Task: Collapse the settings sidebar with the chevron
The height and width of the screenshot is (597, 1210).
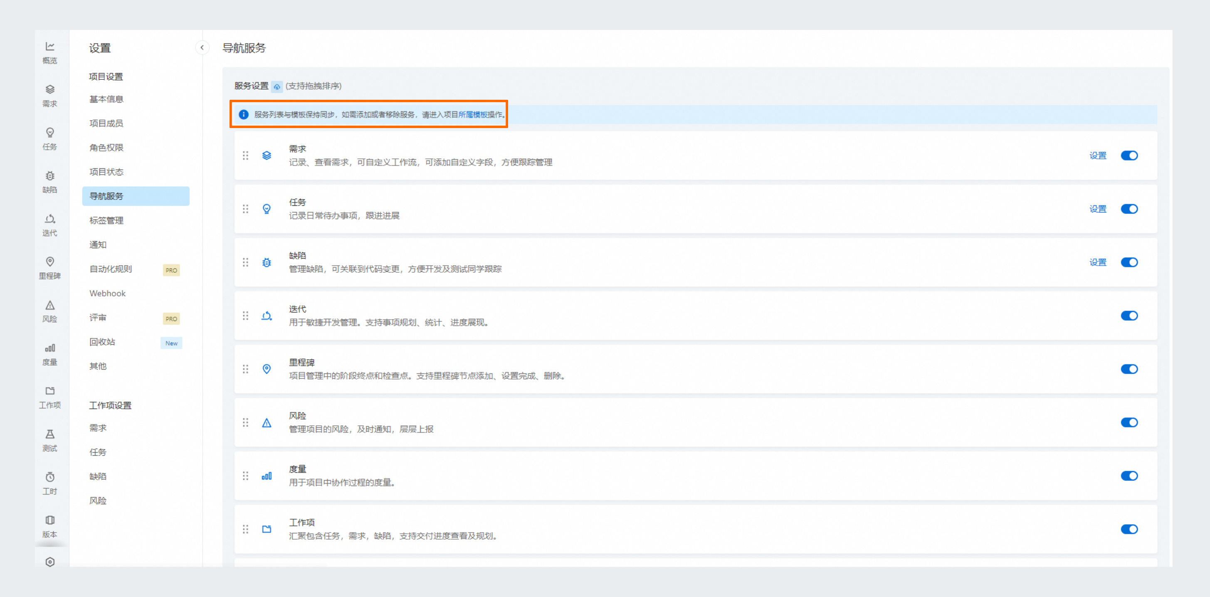Action: click(x=202, y=47)
